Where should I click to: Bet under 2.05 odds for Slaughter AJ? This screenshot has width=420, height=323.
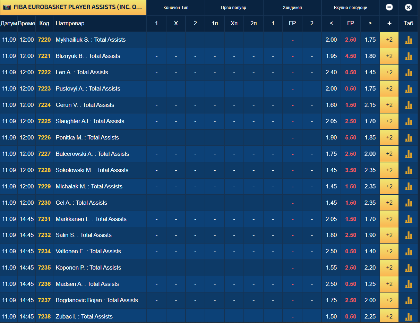click(331, 121)
